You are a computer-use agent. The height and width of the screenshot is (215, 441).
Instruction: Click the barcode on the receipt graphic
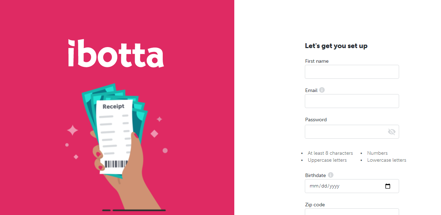click(116, 164)
